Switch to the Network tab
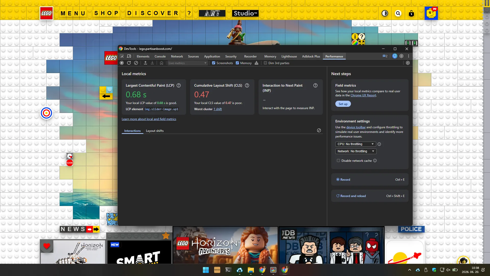The width and height of the screenshot is (490, 276). click(177, 56)
